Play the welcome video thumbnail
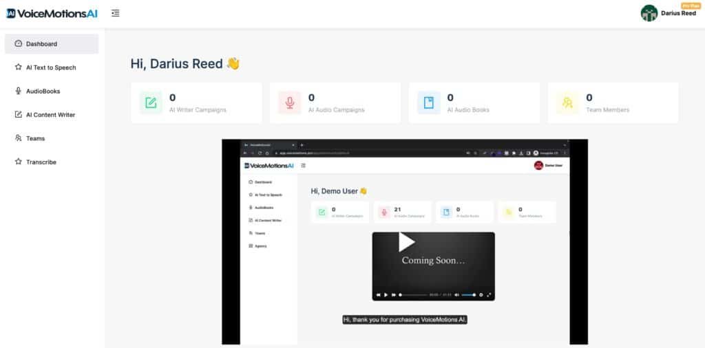Viewport: 705px width, 348px height. click(x=405, y=241)
